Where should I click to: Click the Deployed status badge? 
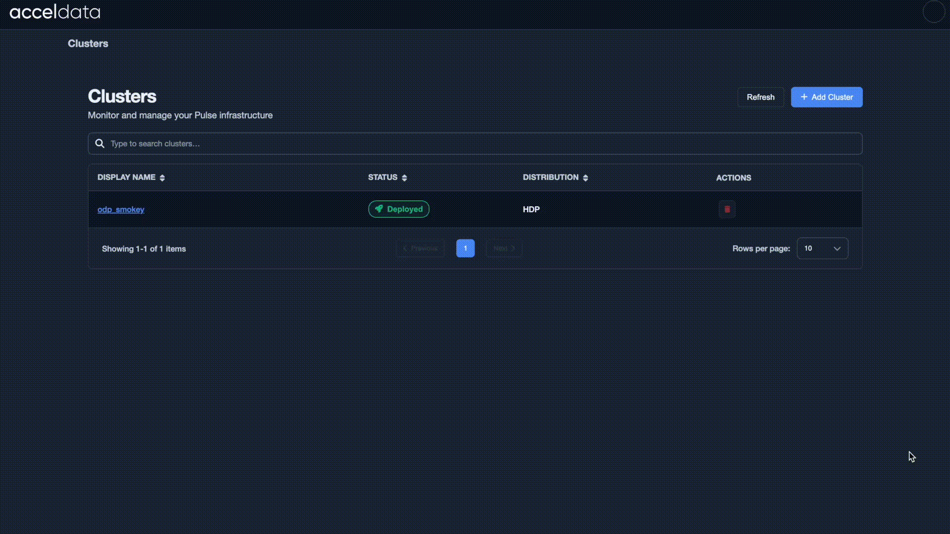[x=399, y=209]
